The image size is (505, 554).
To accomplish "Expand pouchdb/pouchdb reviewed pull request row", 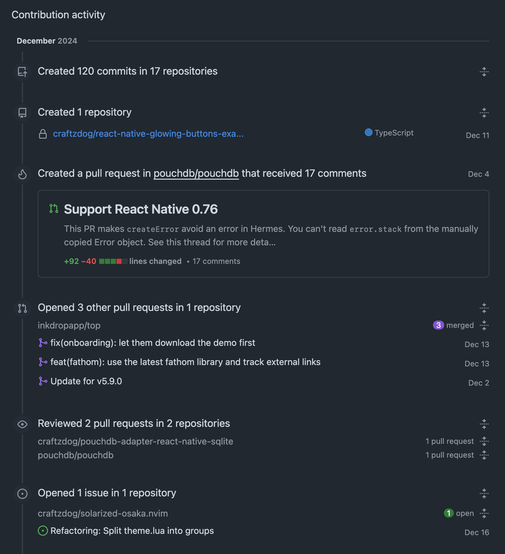I will pyautogui.click(x=484, y=455).
